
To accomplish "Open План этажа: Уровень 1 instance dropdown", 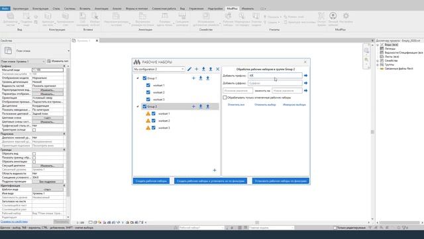I will (x=23, y=62).
